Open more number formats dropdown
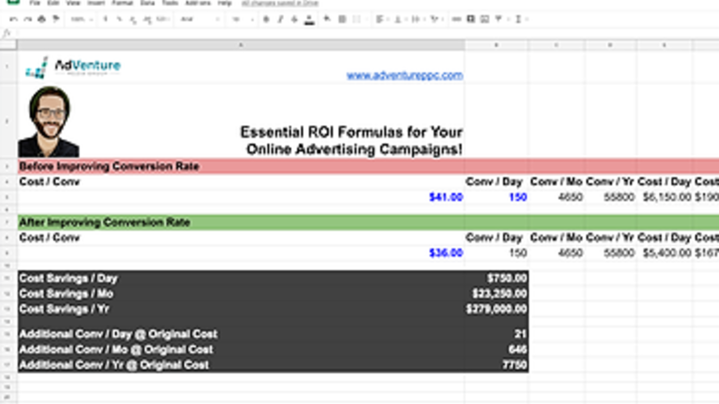The image size is (719, 404). (x=163, y=19)
